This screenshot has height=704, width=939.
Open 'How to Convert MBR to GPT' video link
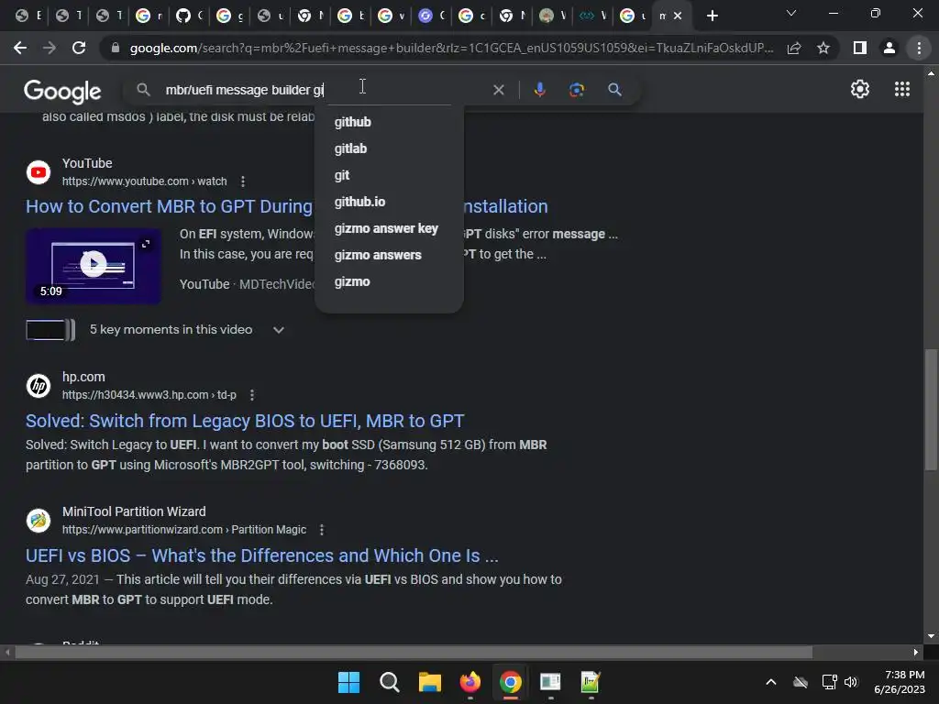169,206
